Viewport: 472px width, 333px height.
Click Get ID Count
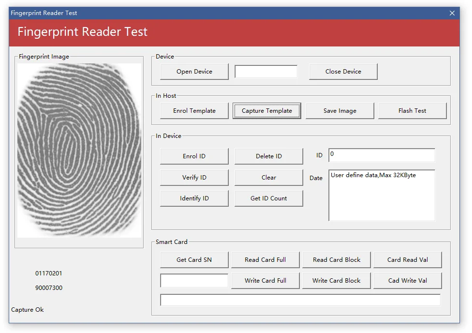tap(268, 198)
